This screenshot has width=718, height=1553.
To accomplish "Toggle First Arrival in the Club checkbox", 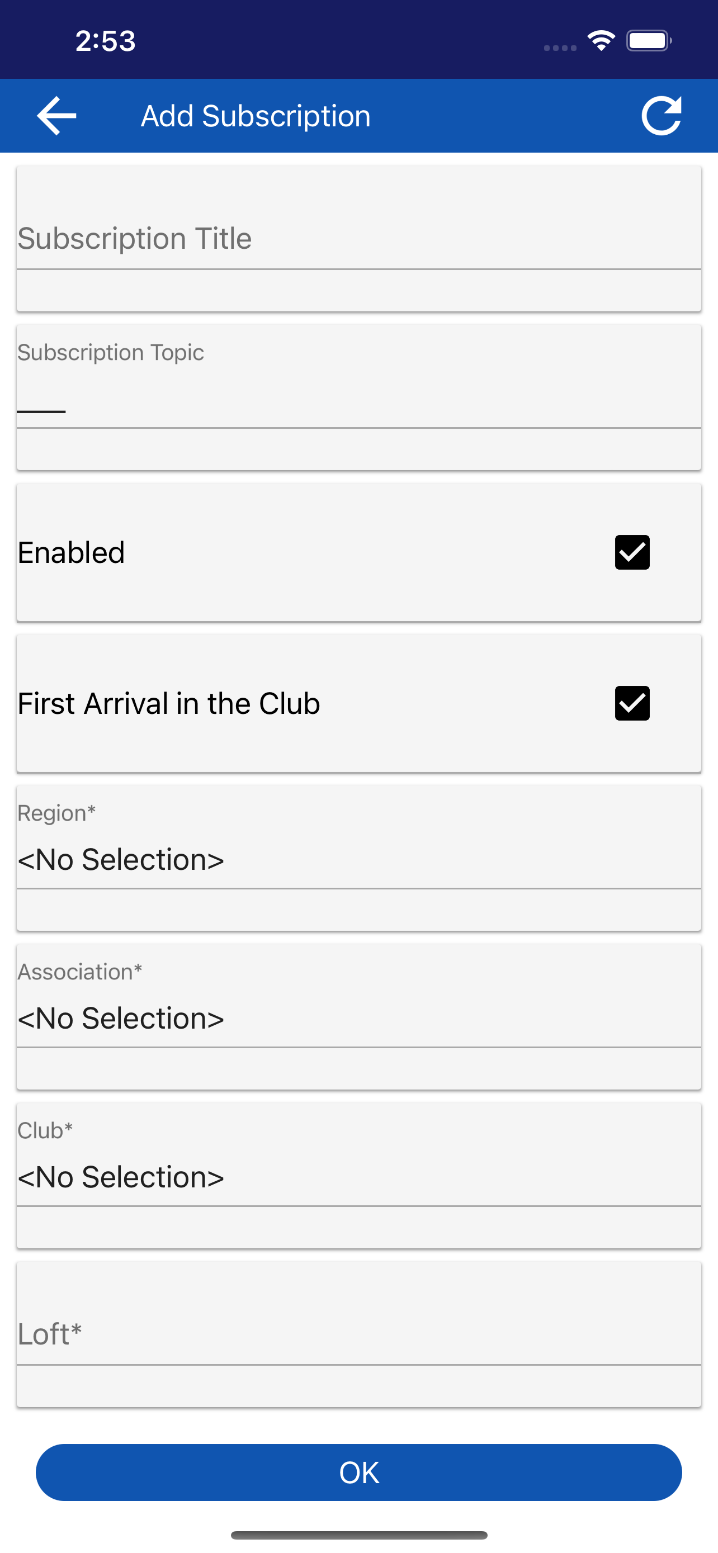I will pos(632,703).
